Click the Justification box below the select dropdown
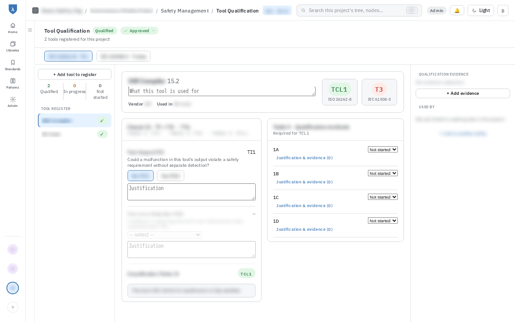515x322 pixels. click(x=191, y=250)
